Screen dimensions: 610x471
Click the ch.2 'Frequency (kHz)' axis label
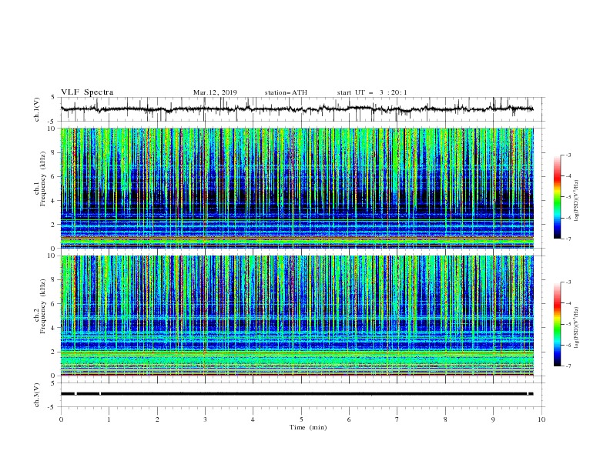pos(43,306)
